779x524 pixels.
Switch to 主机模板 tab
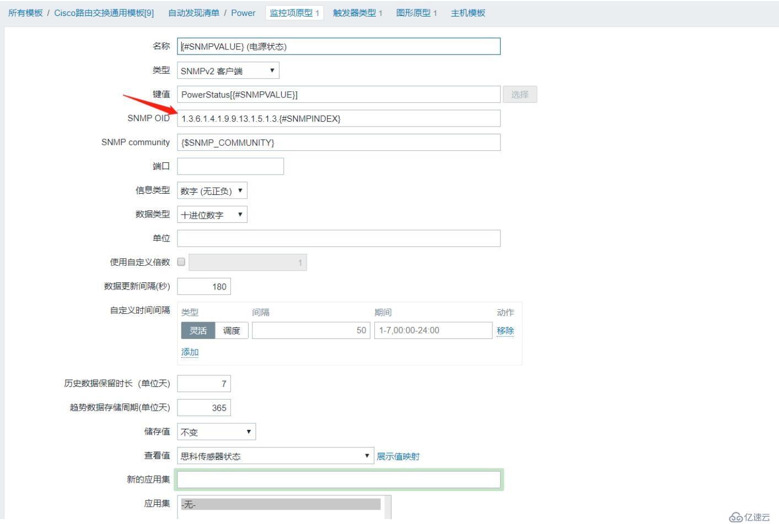[468, 13]
